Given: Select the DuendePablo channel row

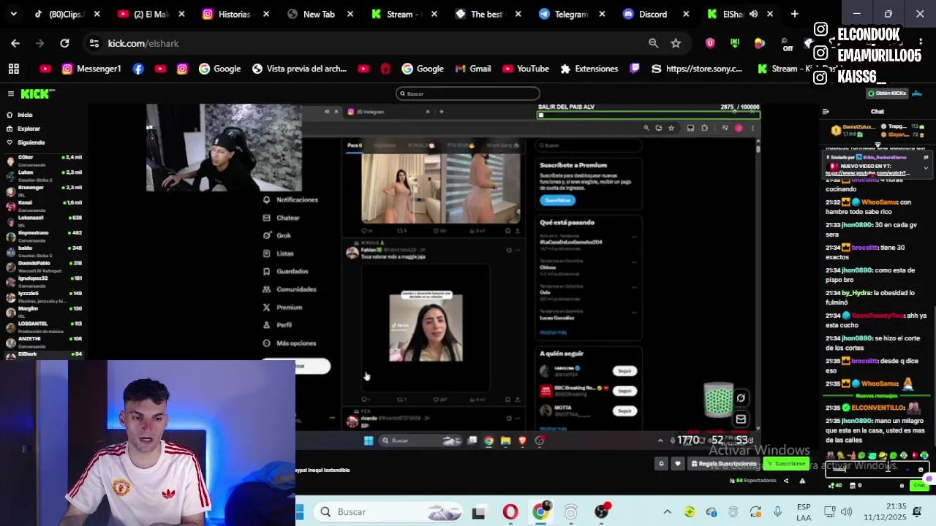Looking at the screenshot, I should pos(44,266).
